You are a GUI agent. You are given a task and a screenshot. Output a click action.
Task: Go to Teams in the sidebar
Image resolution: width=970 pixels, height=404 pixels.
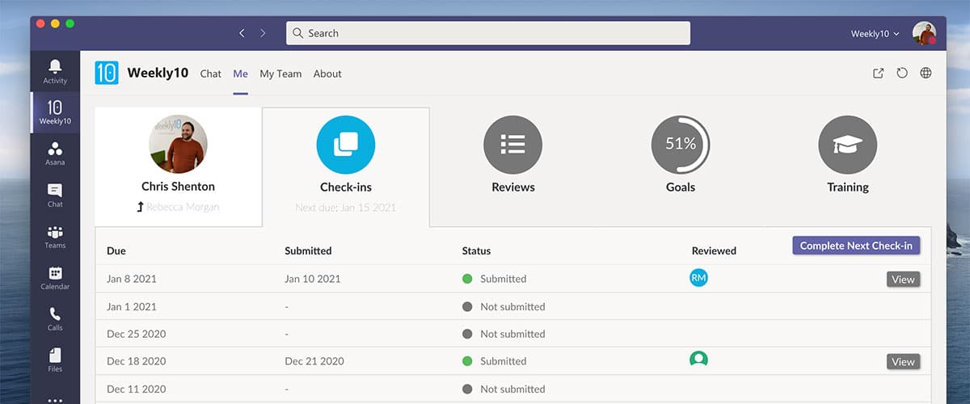pyautogui.click(x=55, y=236)
